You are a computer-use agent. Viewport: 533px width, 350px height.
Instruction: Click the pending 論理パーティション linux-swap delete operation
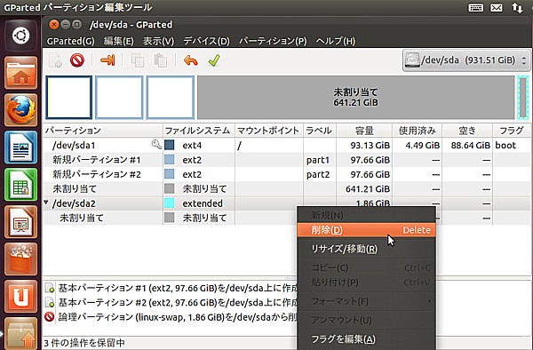click(x=171, y=317)
